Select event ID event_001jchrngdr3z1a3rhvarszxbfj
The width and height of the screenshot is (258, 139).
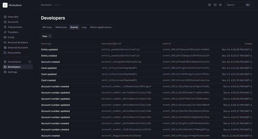(x=186, y=68)
